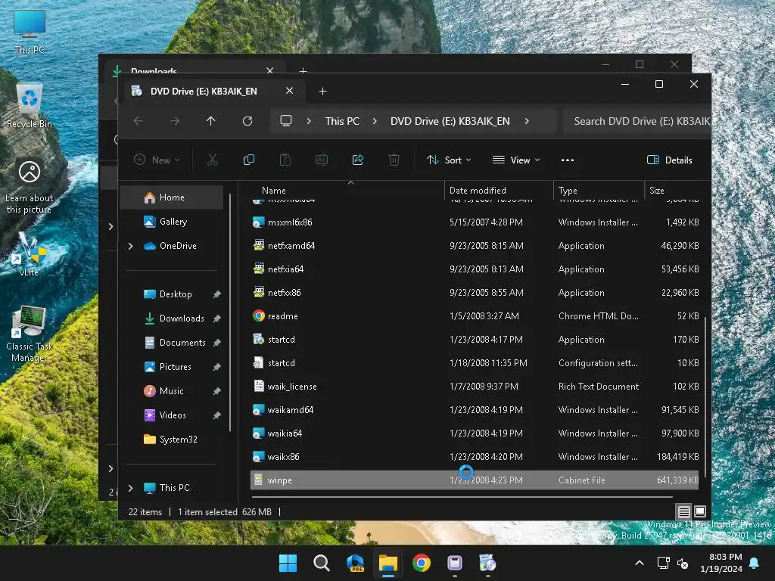Viewport: 775px width, 581px height.
Task: Select the waik_license file
Action: coord(292,387)
